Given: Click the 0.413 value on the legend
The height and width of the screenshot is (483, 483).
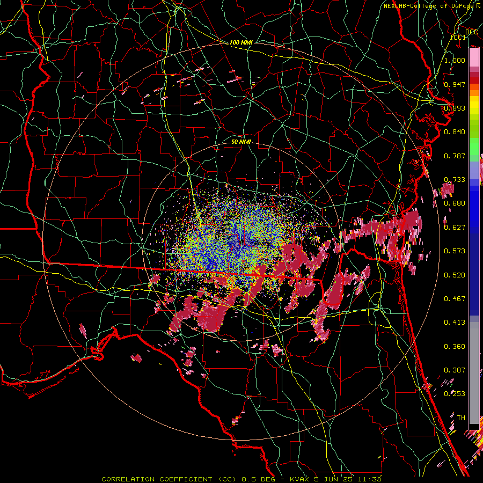Looking at the screenshot, I should coord(455,323).
